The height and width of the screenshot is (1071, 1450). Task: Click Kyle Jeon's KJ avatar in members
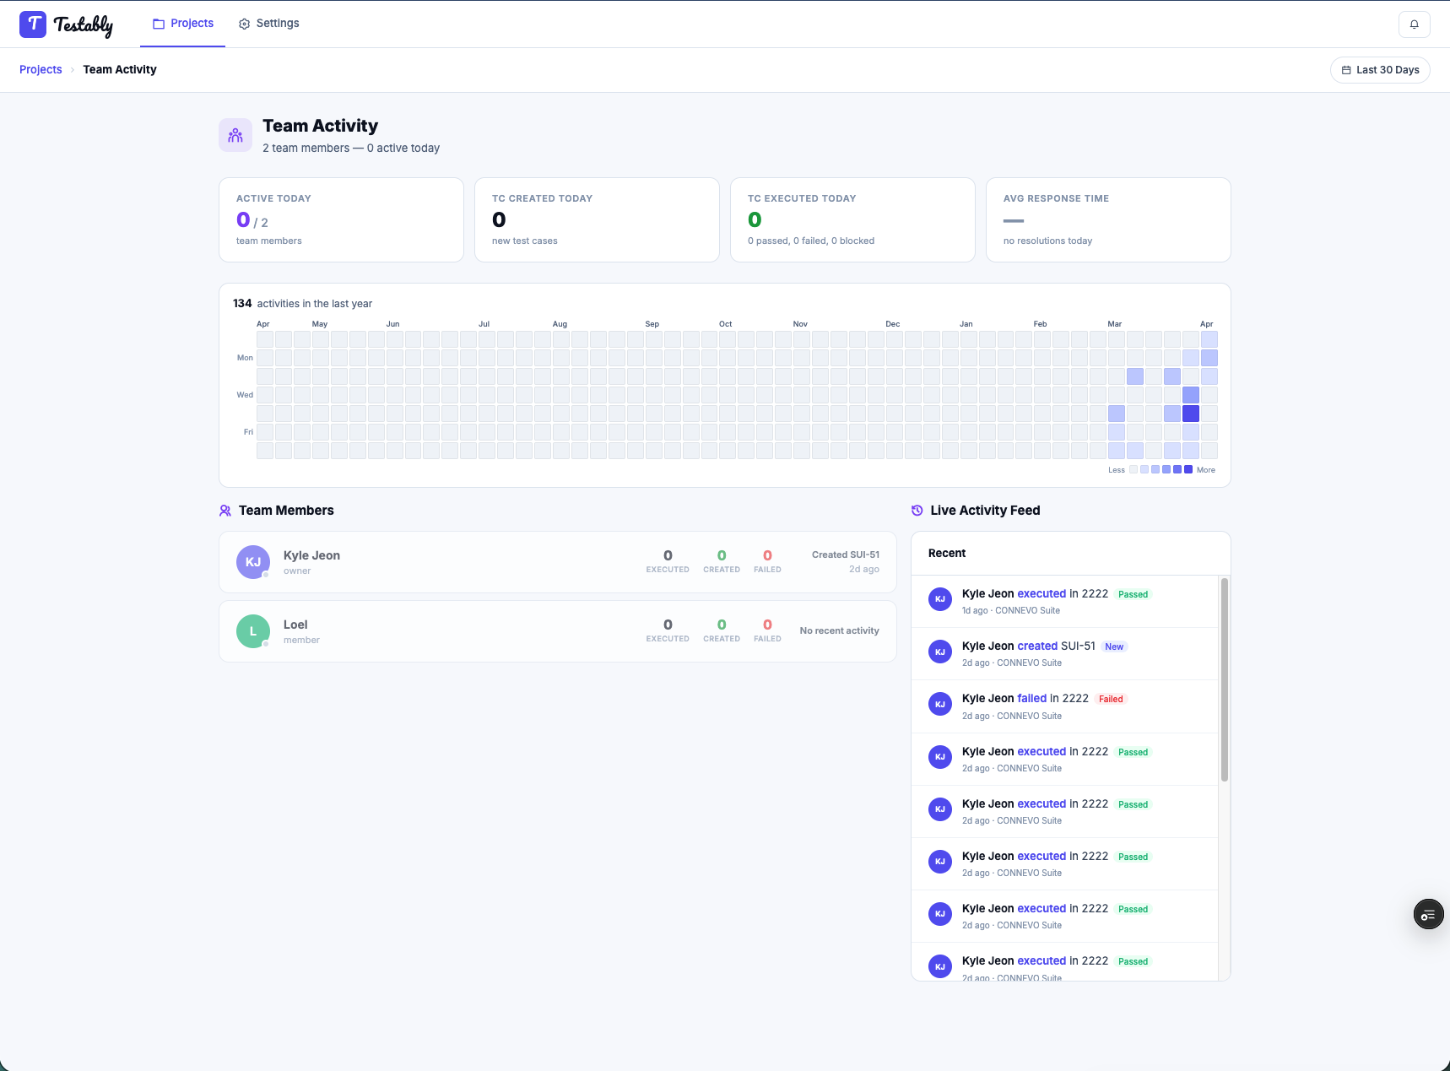[253, 562]
